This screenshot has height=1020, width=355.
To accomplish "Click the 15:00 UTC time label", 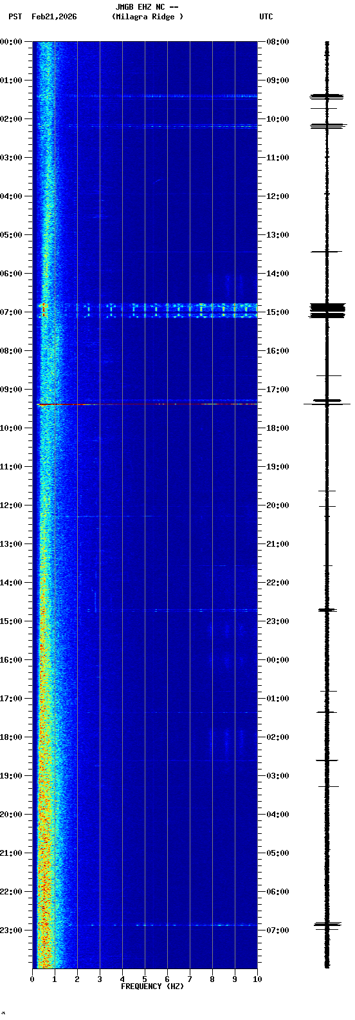I will click(278, 312).
